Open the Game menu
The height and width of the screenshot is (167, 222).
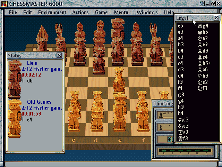click(x=101, y=13)
